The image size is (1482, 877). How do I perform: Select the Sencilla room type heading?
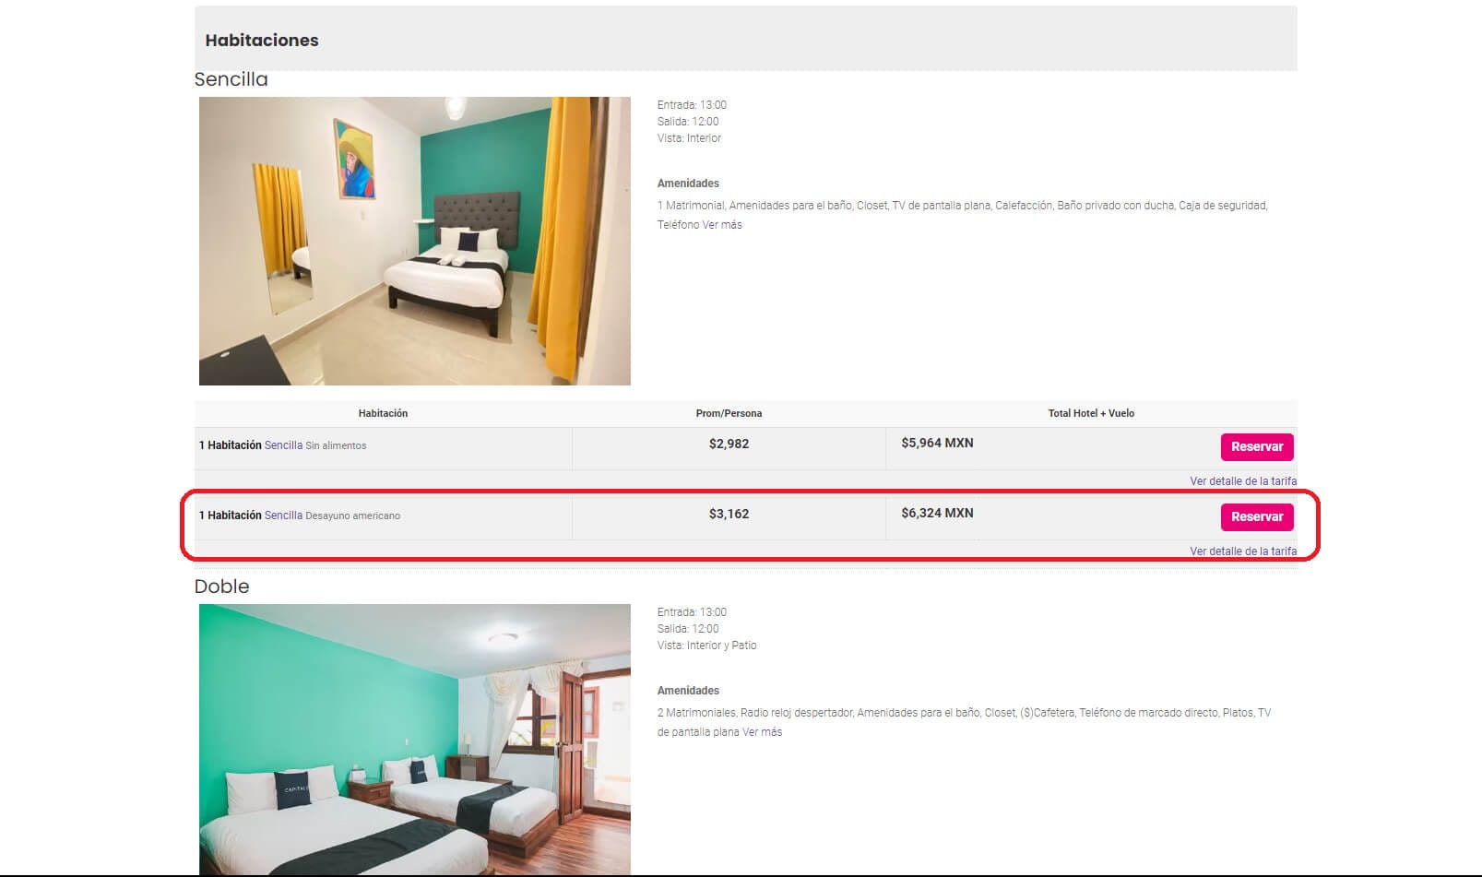[231, 79]
